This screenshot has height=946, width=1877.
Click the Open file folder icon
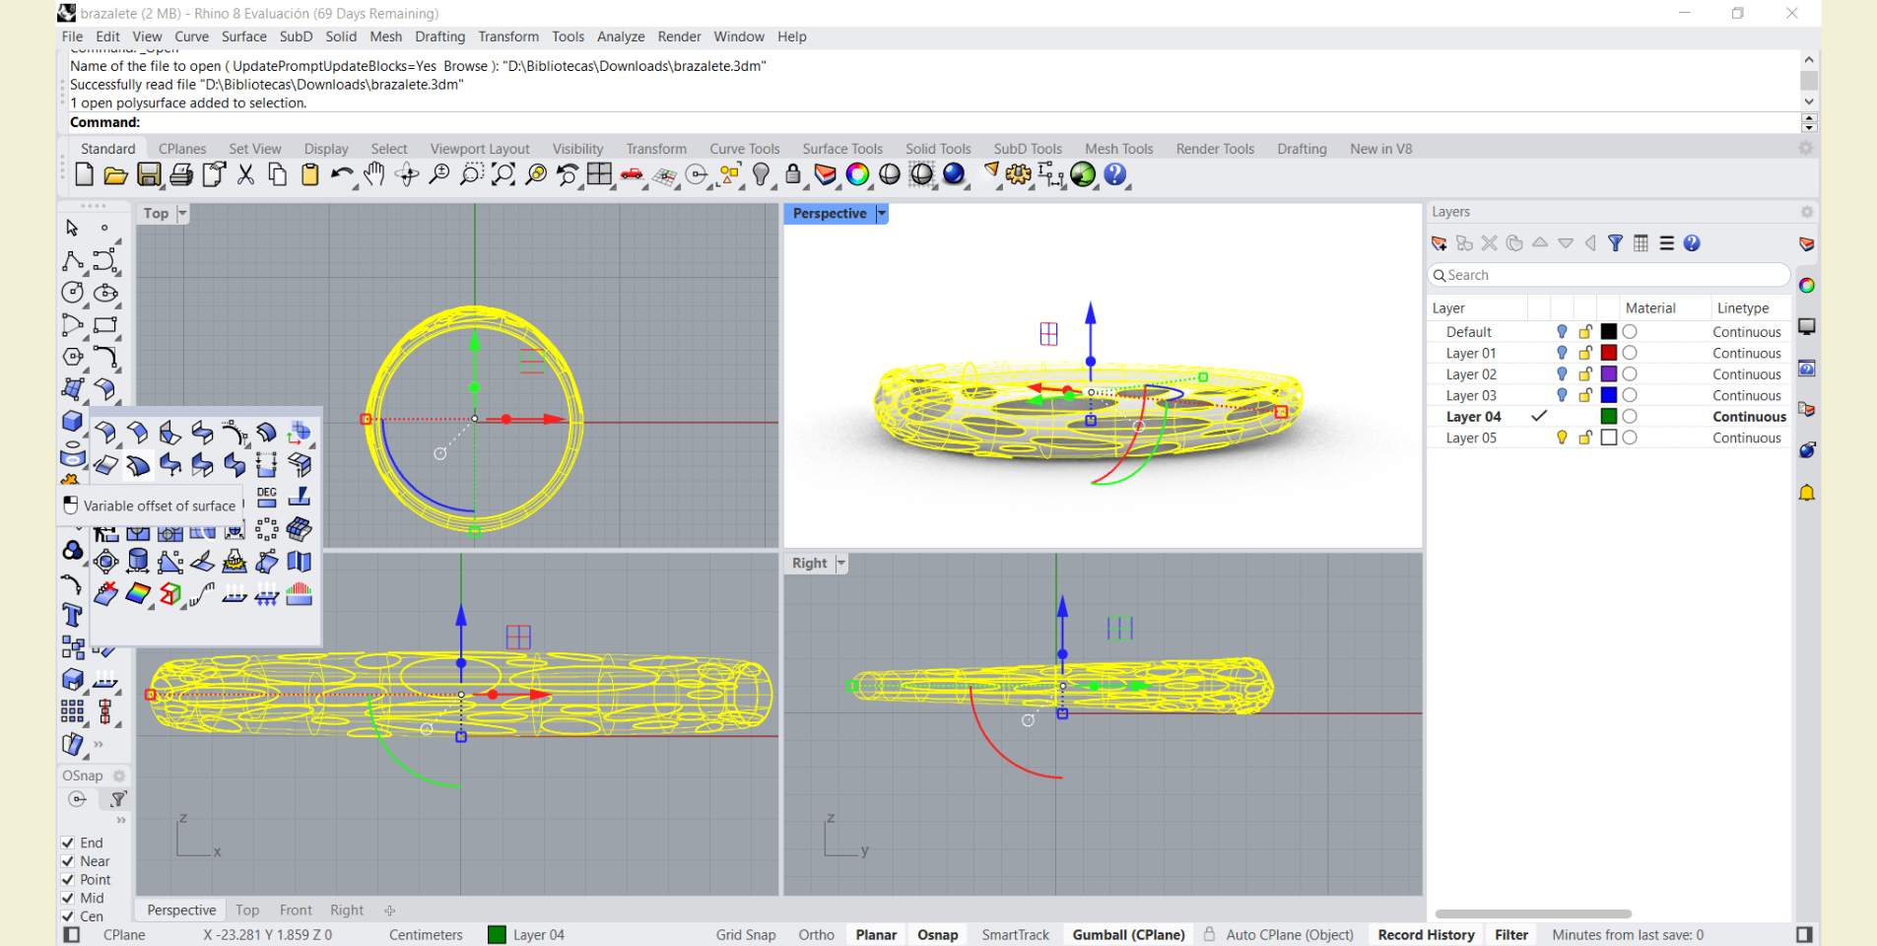[x=116, y=175]
